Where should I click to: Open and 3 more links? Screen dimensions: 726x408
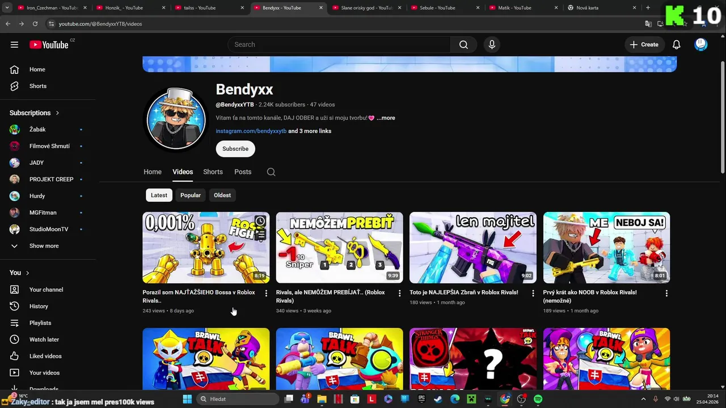pos(310,131)
